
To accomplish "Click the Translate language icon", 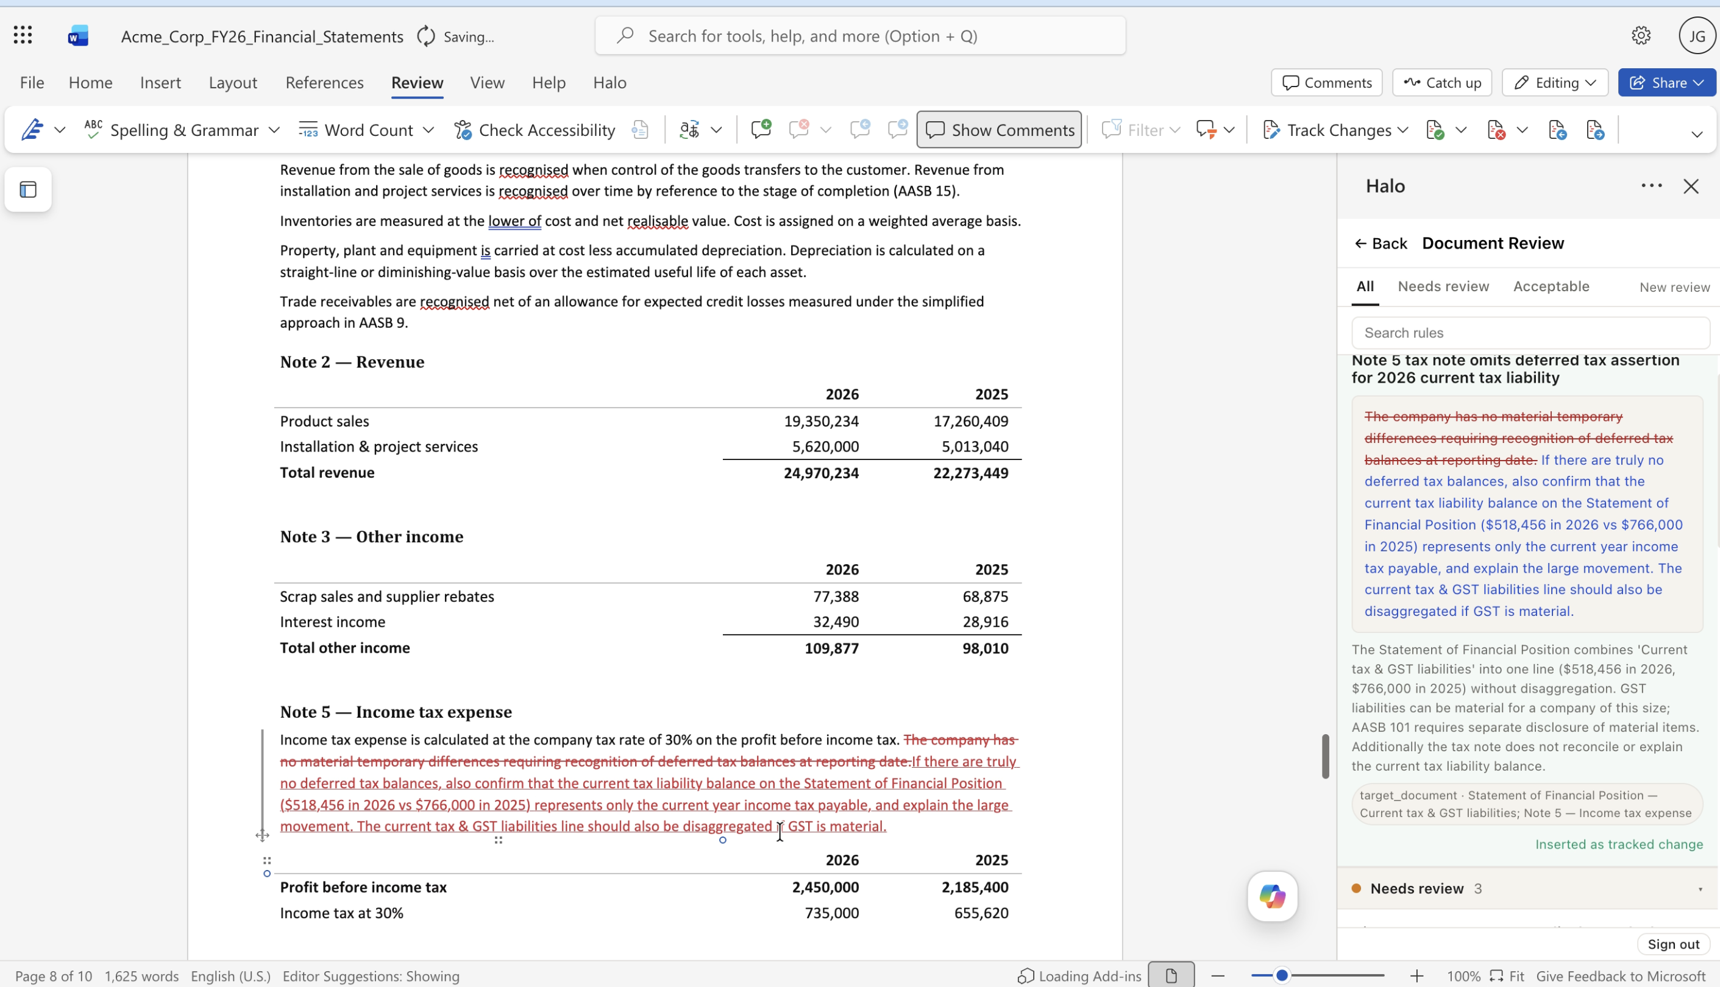I will tap(689, 130).
